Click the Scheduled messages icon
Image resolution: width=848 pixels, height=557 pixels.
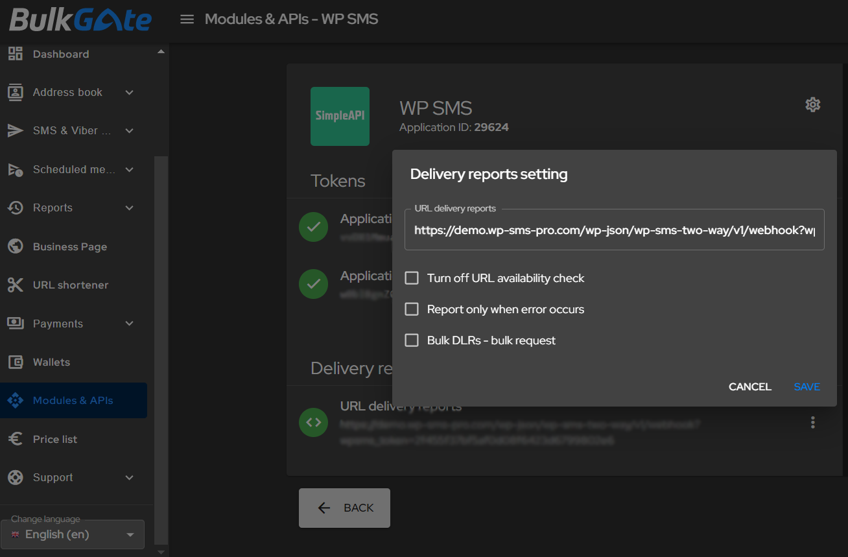pyautogui.click(x=15, y=169)
